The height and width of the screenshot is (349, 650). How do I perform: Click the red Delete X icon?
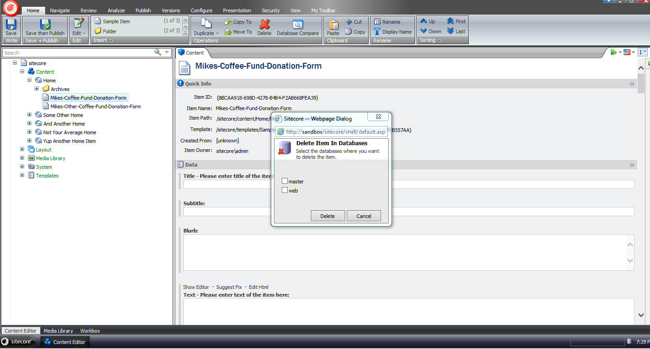(x=264, y=25)
